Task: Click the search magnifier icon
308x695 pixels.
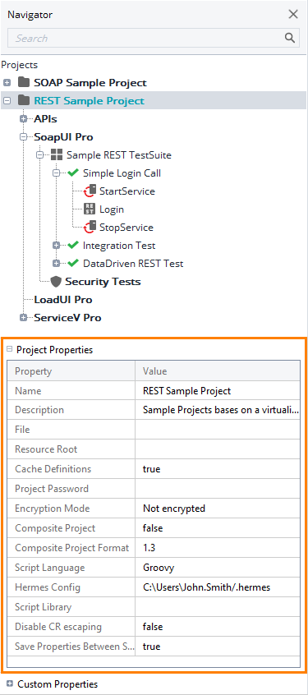Action: pos(290,38)
